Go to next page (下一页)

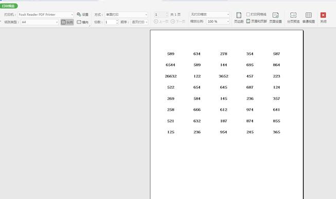point(178,22)
